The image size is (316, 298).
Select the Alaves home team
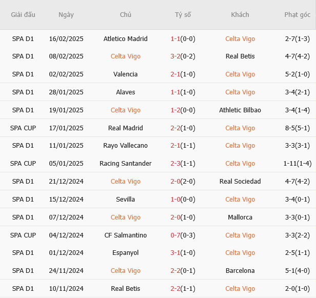pyautogui.click(x=125, y=92)
